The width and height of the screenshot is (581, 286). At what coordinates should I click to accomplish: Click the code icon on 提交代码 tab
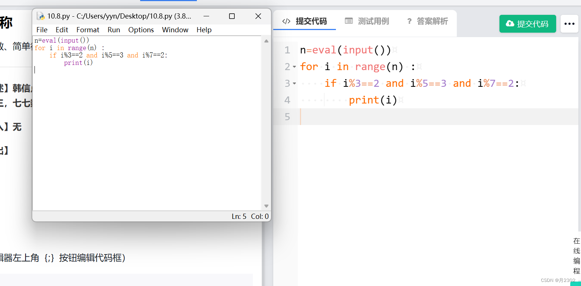pos(286,21)
